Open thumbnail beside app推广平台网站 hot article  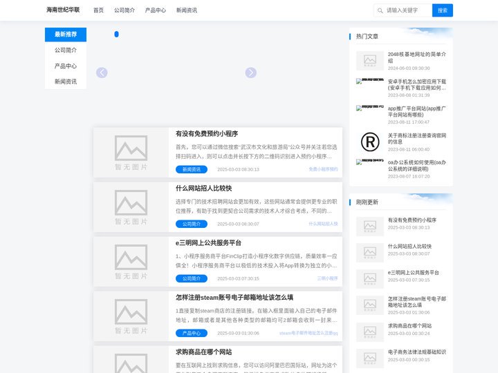tap(369, 108)
